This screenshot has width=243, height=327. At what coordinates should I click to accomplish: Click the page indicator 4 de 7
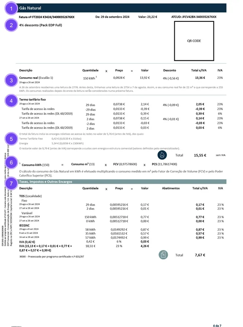[x=217, y=325]
